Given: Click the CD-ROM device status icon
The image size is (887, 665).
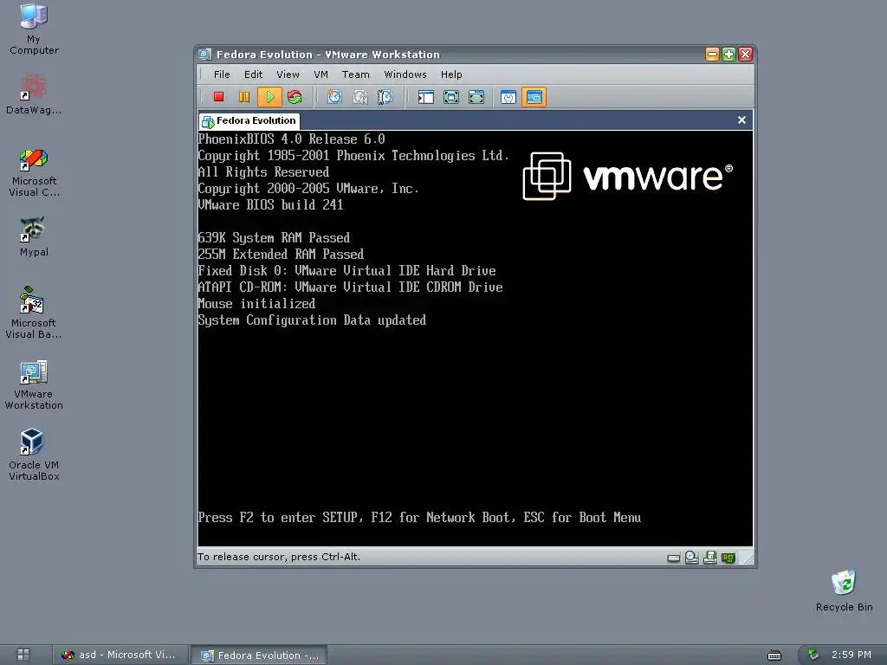Looking at the screenshot, I should click(691, 558).
